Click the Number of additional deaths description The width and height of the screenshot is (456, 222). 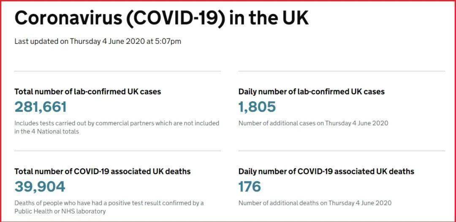[315, 203]
